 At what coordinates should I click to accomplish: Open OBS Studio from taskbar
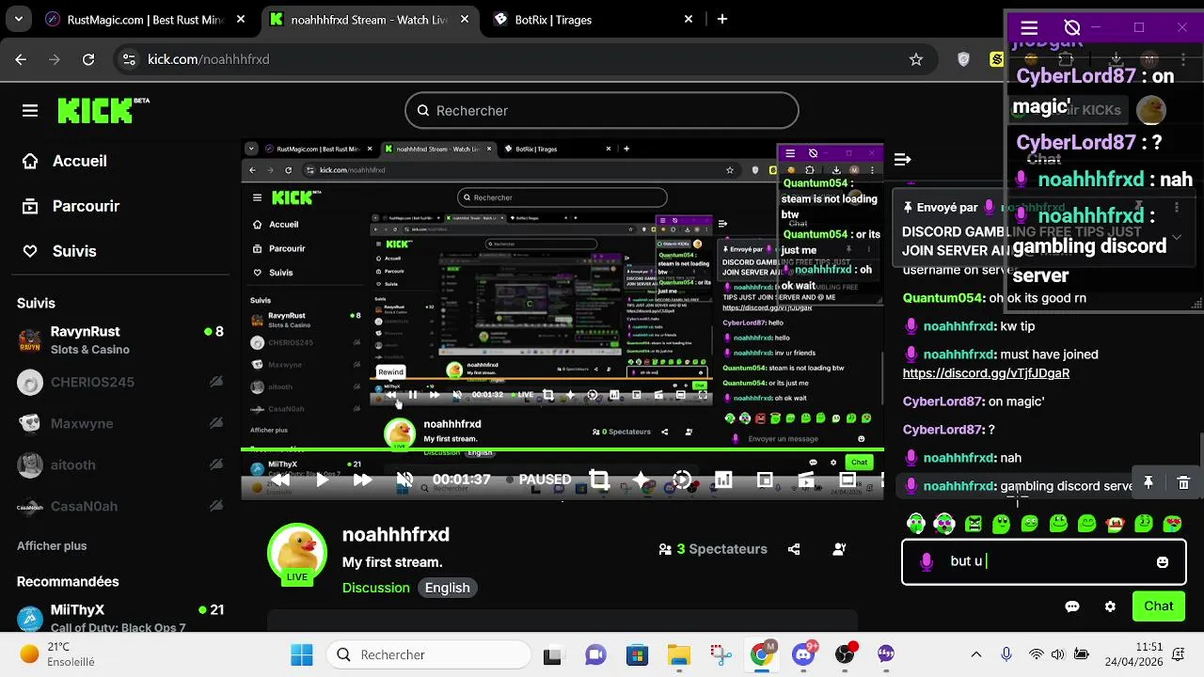pyautogui.click(x=845, y=654)
